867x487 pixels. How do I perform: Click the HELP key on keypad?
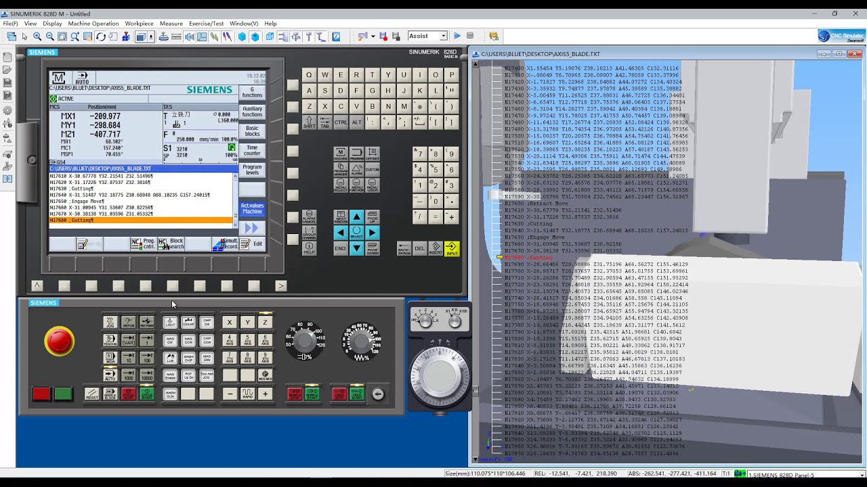point(309,248)
